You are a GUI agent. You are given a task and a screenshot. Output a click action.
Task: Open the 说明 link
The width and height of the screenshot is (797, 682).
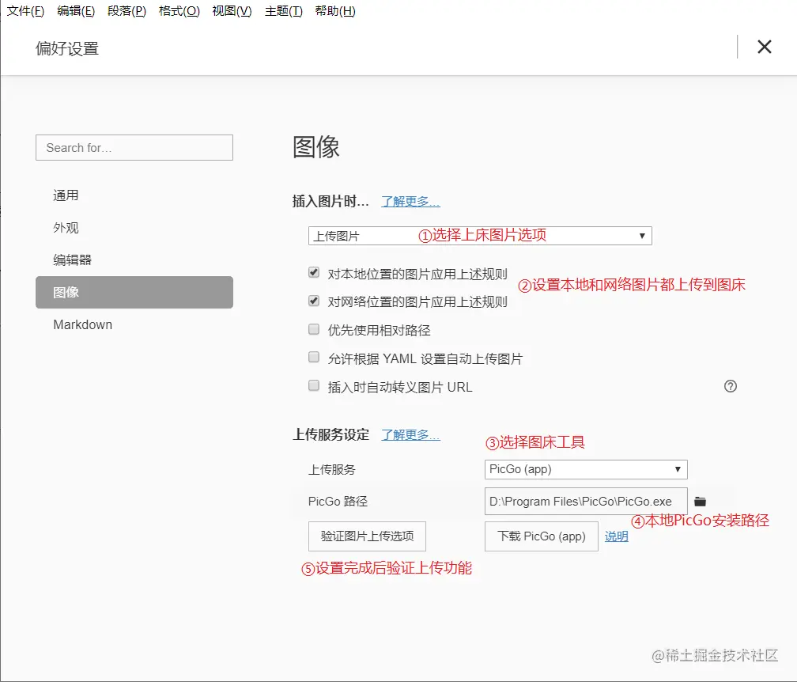point(617,536)
